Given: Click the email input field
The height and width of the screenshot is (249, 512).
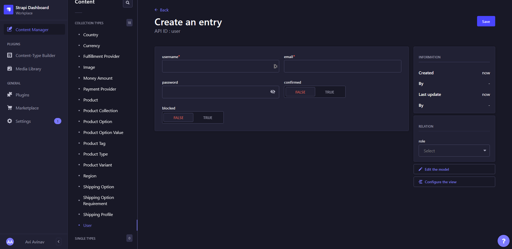Looking at the screenshot, I should tap(342, 66).
